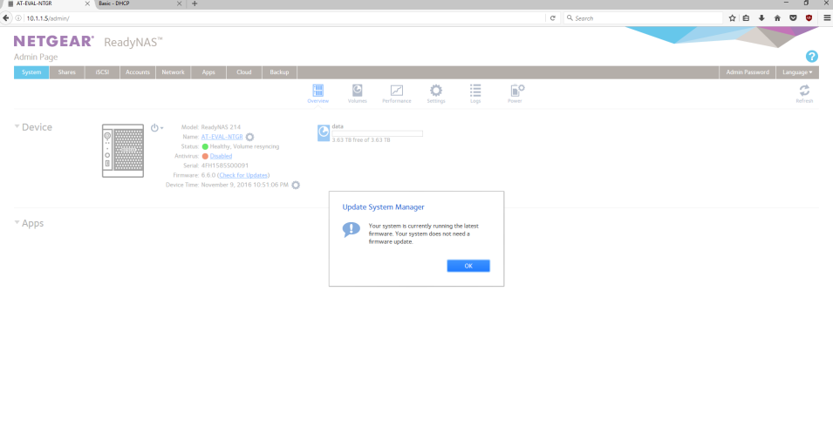Click the browser address bar

pos(284,18)
